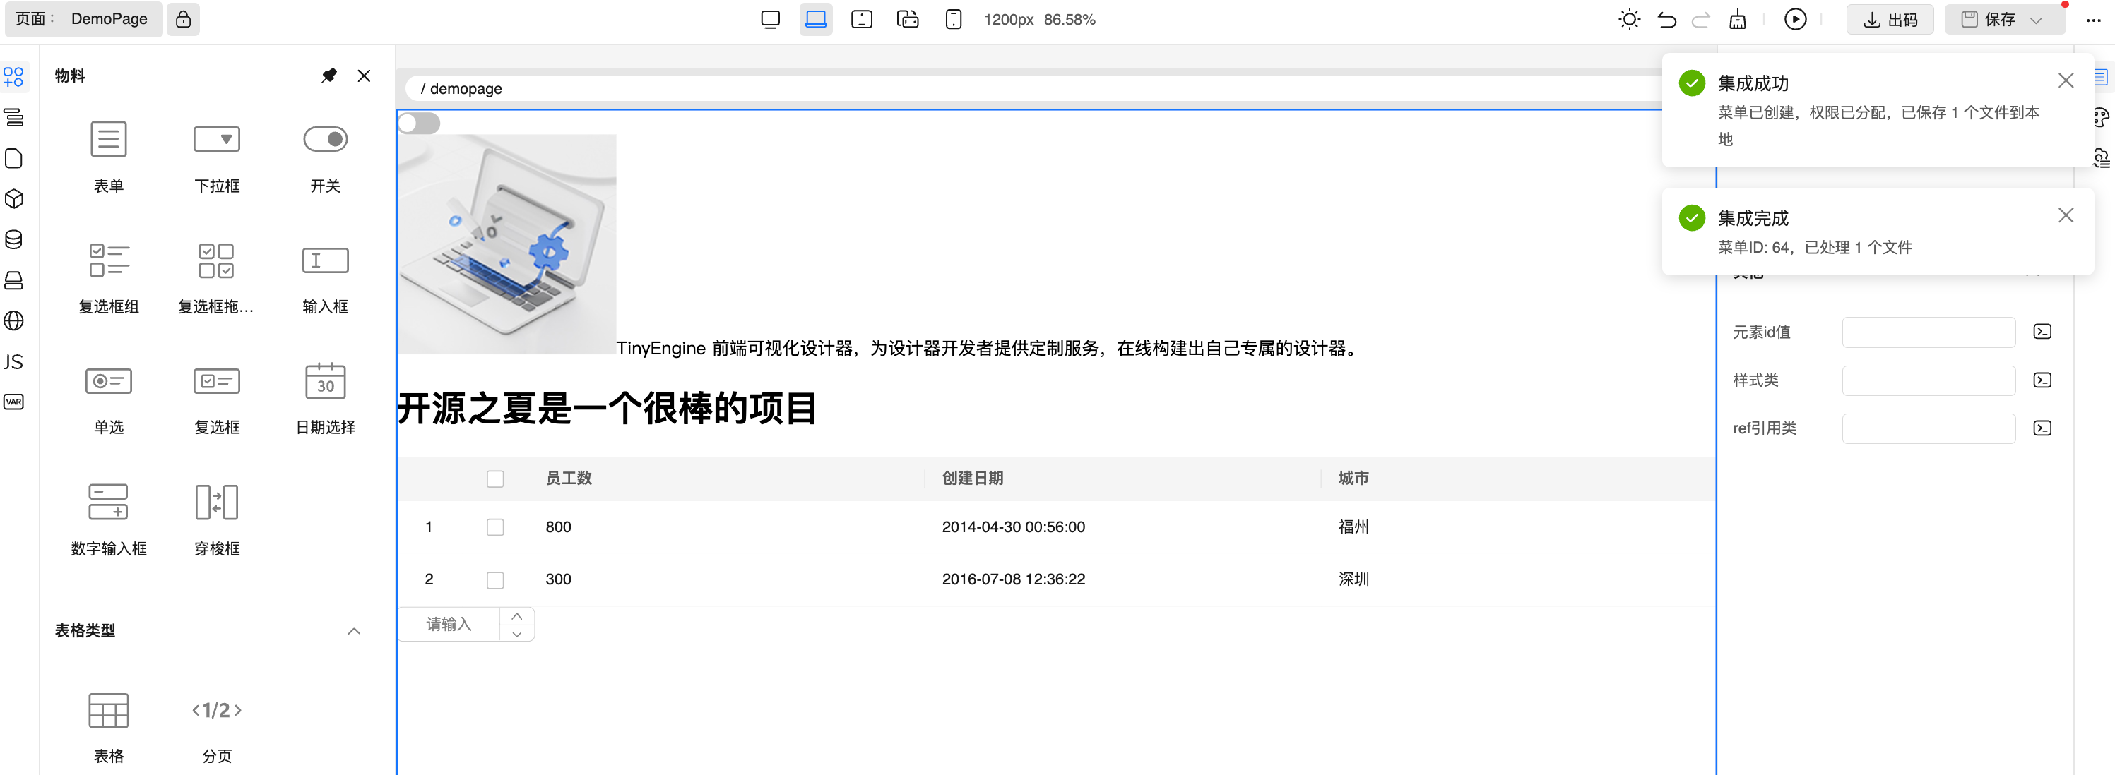The width and height of the screenshot is (2115, 775).
Task: Click the 元素id值 input field
Action: 1928,332
